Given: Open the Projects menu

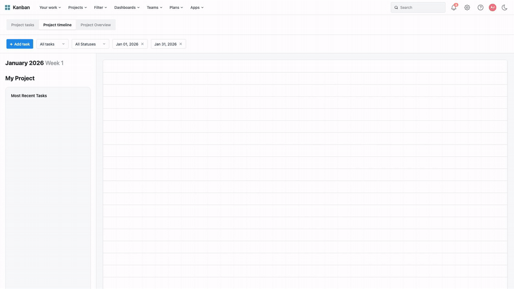Looking at the screenshot, I should click(x=78, y=7).
